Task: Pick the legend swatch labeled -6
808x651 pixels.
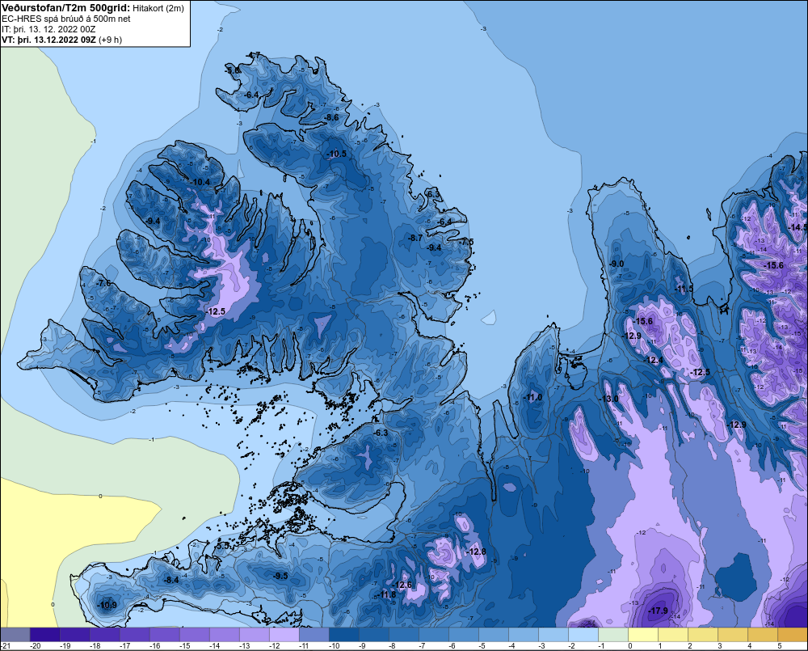Action: click(x=464, y=635)
